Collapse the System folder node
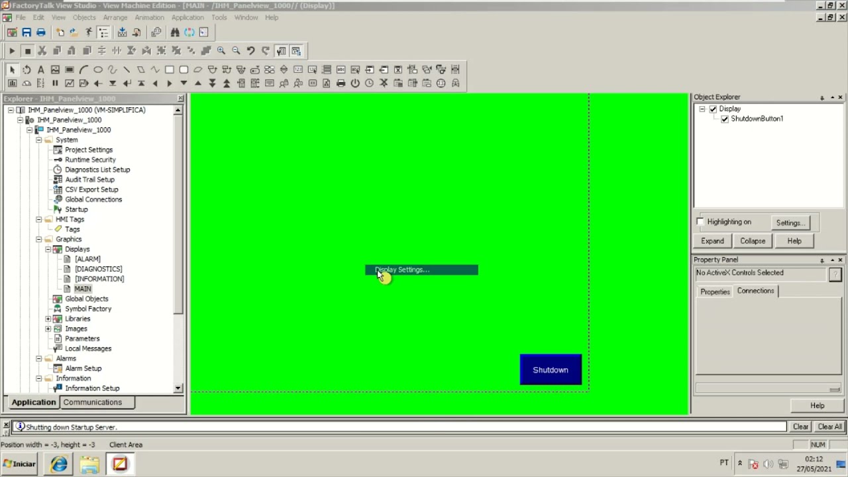Screen dimensions: 848x477 click(x=39, y=140)
